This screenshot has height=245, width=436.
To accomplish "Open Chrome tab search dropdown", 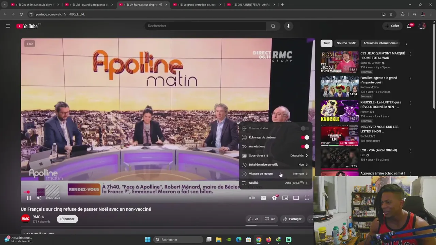I will click(4, 4).
